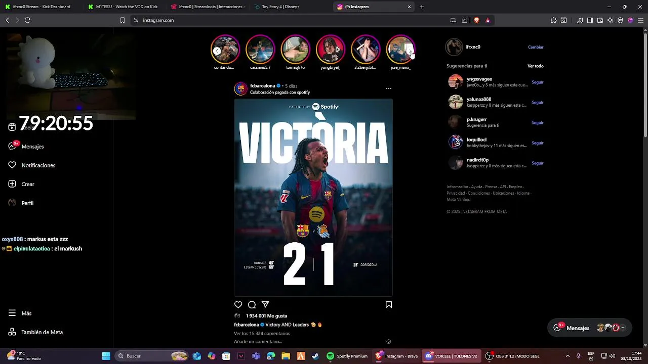
Task: Open the Meta Verified footer link
Action: tap(458, 200)
